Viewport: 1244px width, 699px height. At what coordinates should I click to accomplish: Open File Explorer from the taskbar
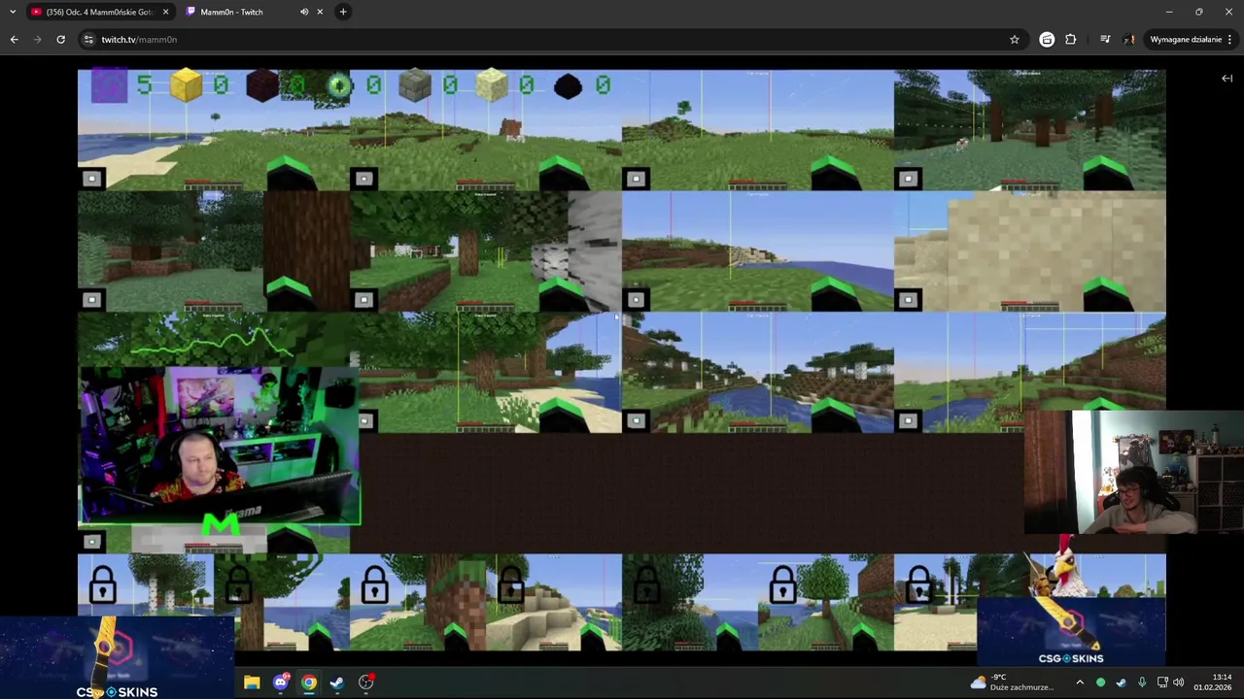[252, 682]
